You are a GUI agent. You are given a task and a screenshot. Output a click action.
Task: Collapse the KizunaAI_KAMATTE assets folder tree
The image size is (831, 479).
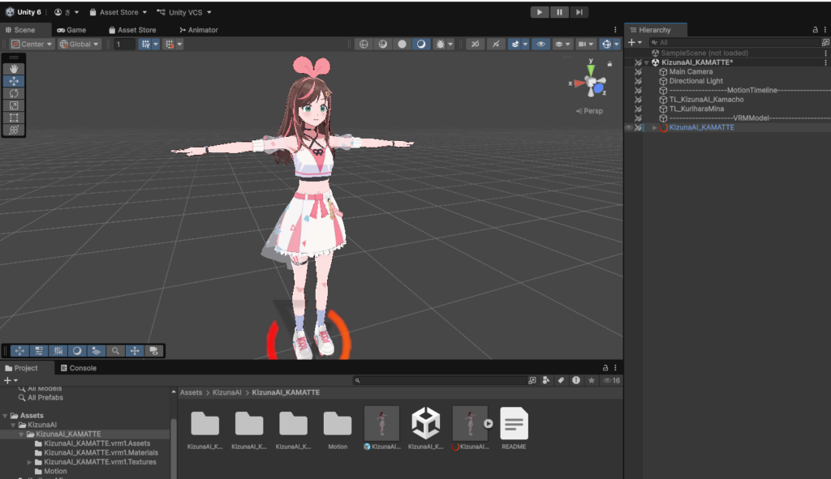22,434
